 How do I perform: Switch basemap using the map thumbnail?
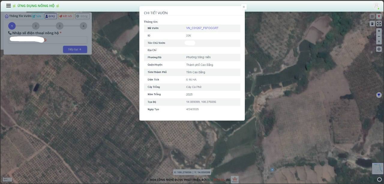point(377,168)
